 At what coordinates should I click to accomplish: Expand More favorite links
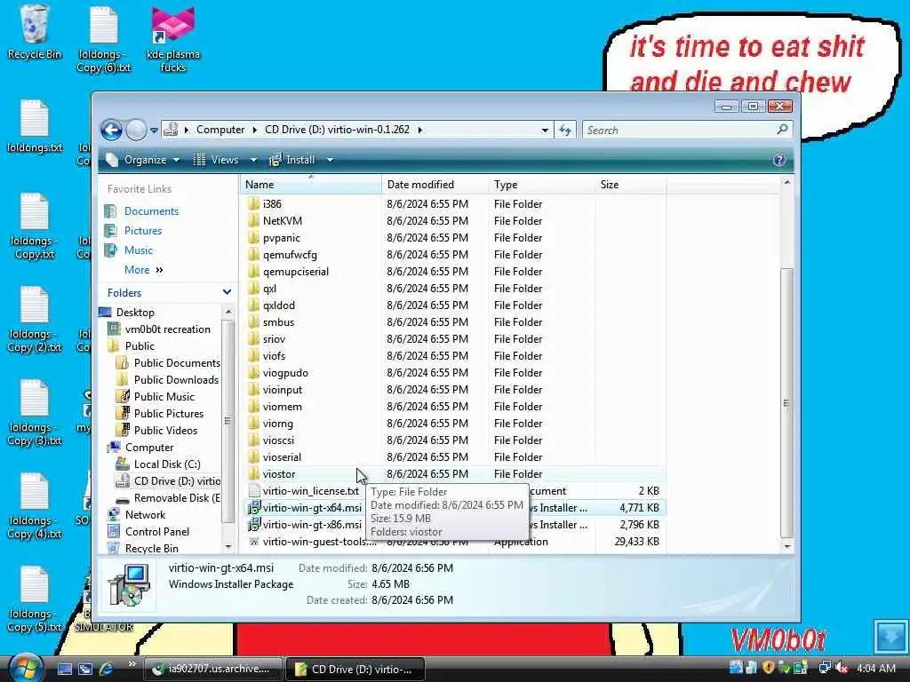(x=143, y=270)
